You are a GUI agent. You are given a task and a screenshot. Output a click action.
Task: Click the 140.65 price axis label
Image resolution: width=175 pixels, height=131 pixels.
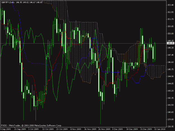[171, 112]
